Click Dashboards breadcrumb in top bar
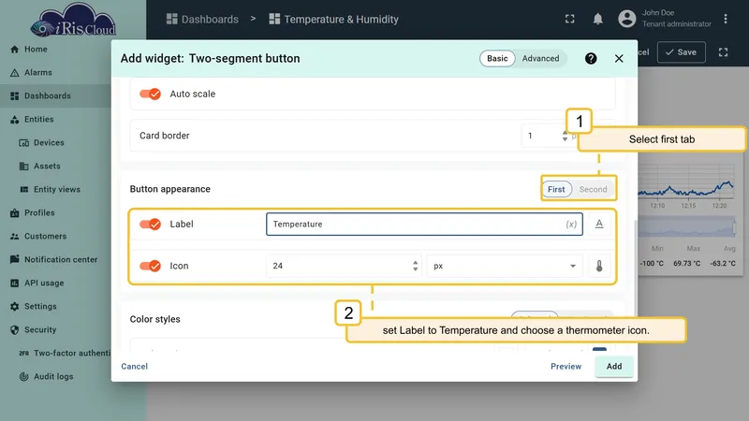 (x=202, y=19)
